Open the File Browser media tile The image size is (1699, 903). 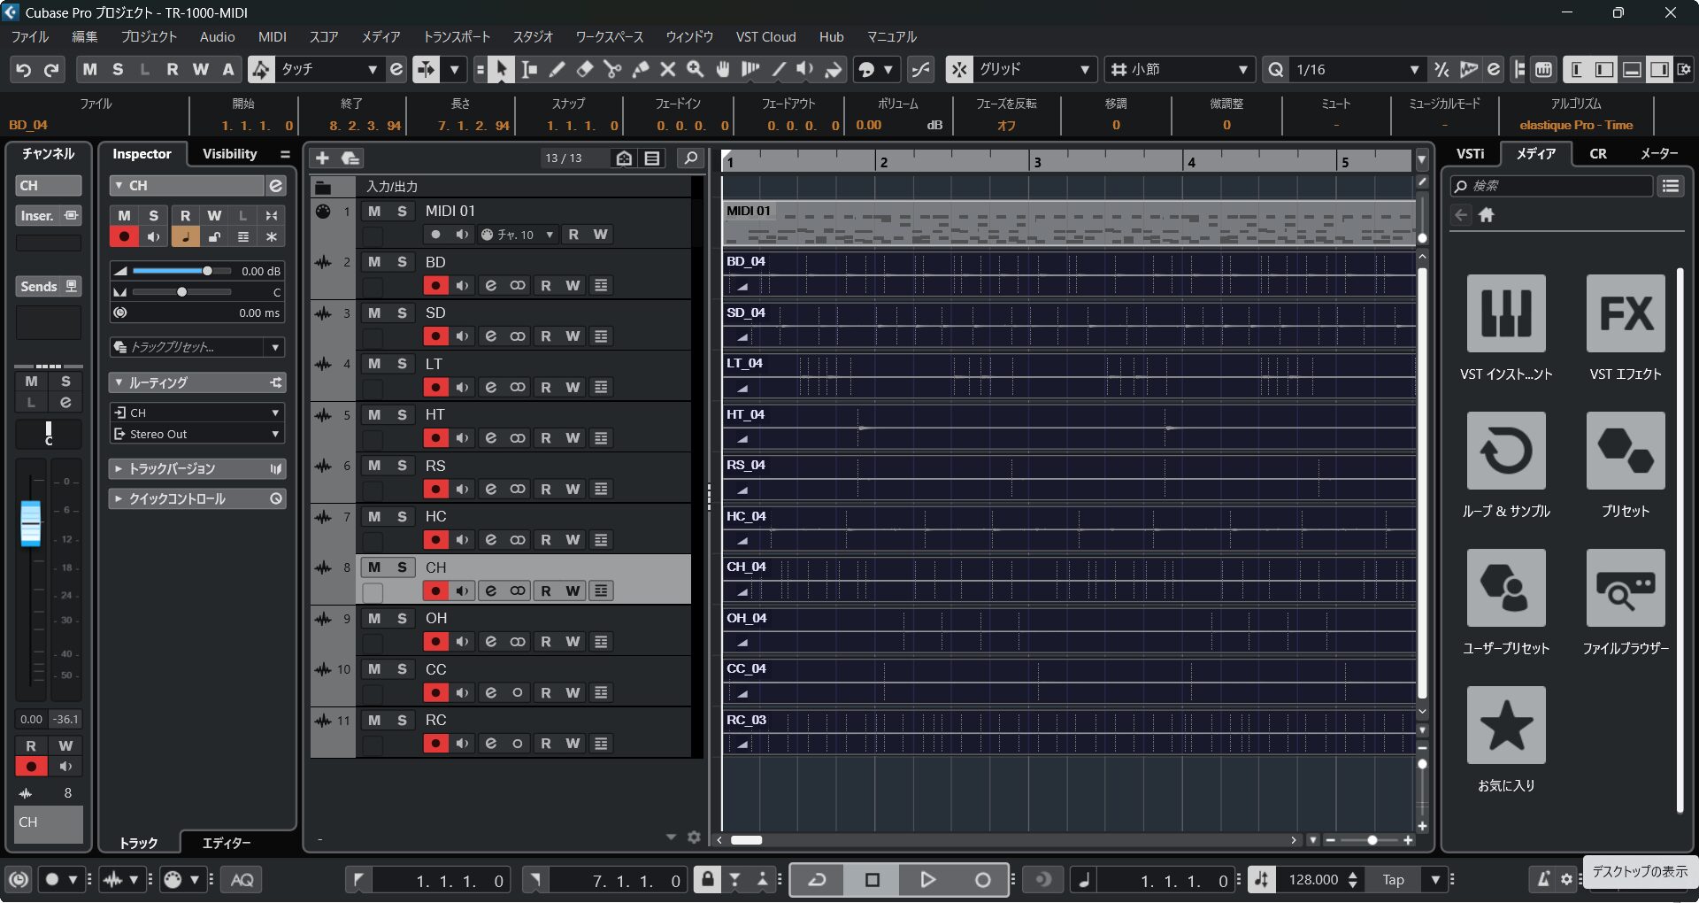(x=1625, y=589)
